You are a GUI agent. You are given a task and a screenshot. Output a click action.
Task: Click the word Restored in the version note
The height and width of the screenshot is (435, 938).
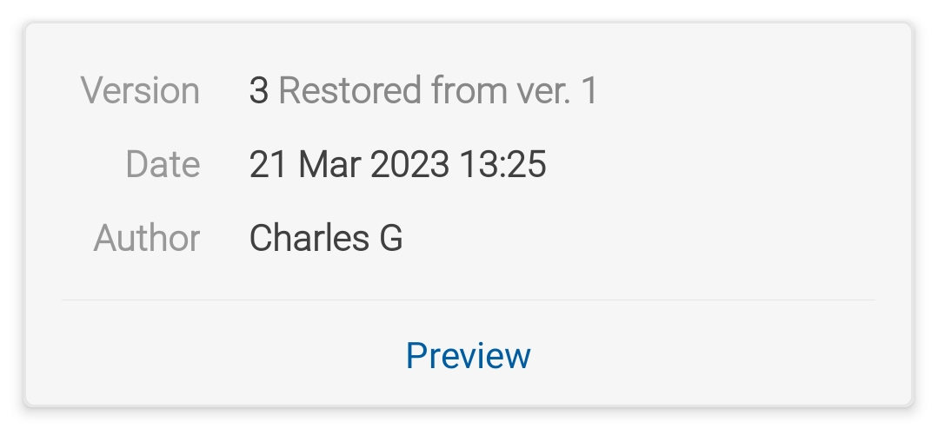[x=349, y=90]
